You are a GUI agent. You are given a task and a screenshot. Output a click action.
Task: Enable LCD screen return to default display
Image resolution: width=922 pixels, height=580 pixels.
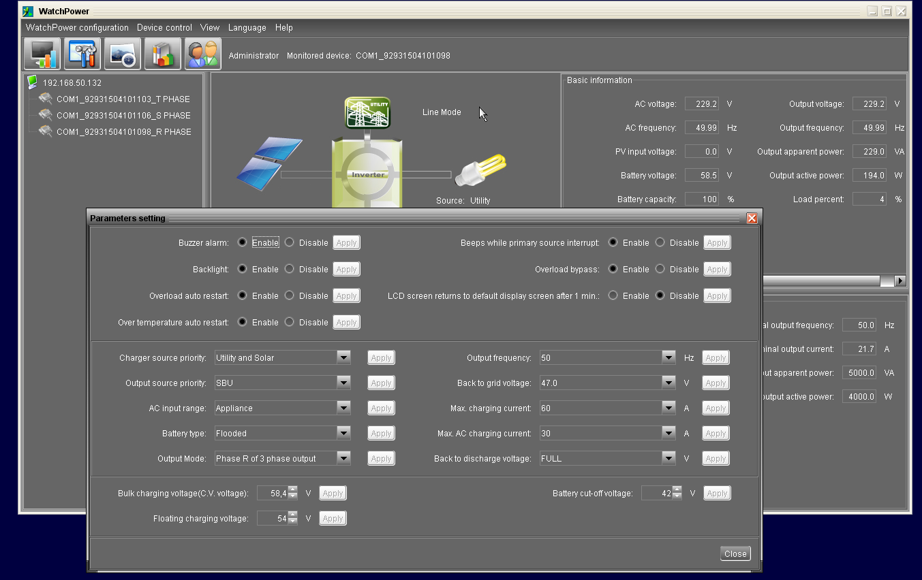tap(613, 295)
